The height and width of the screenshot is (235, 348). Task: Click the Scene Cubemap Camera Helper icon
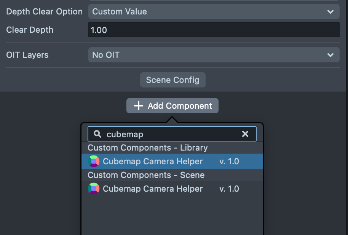94,189
